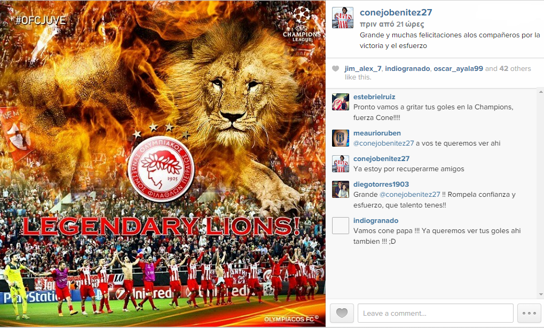Click the @conejobenitez27 mention in meaurioruben's comment
Image resolution: width=544 pixels, height=328 pixels.
click(384, 143)
